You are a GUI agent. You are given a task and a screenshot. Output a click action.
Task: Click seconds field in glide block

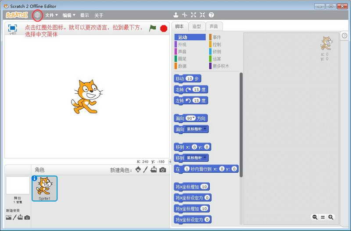187,169
